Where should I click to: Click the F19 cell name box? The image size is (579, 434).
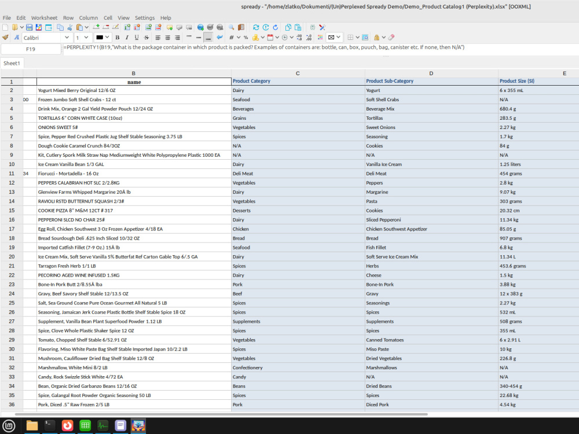coord(30,49)
